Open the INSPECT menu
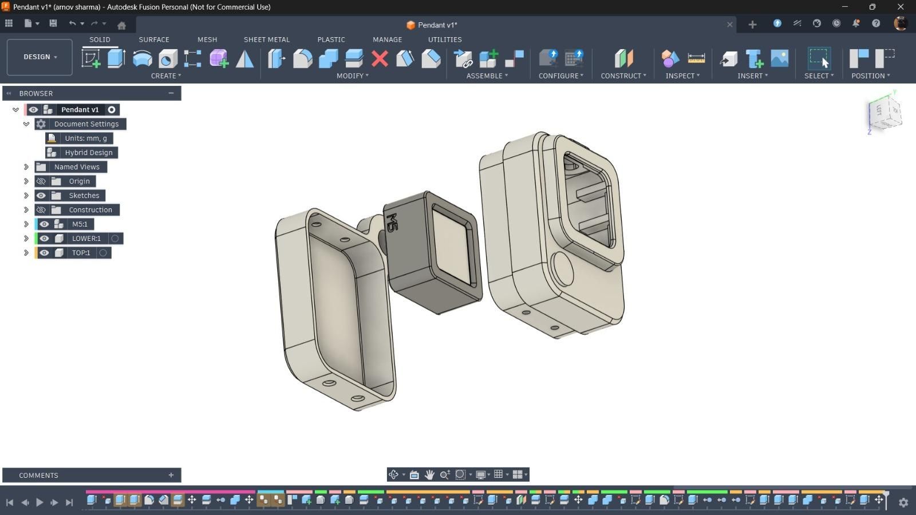The height and width of the screenshot is (515, 916). point(682,76)
